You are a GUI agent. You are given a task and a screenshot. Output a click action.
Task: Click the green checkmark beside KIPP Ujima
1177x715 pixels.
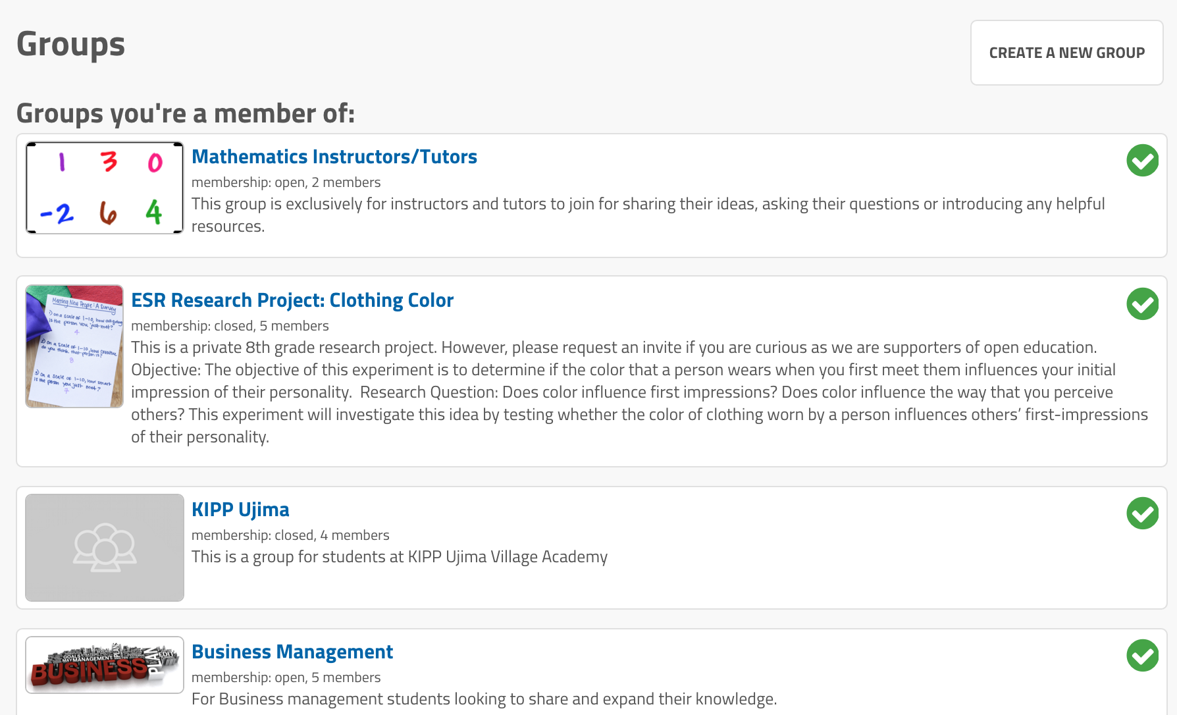tap(1142, 514)
